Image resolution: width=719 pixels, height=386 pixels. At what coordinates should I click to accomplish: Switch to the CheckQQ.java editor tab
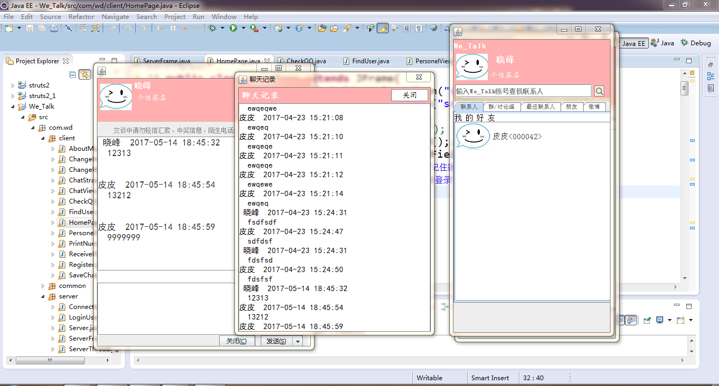306,61
